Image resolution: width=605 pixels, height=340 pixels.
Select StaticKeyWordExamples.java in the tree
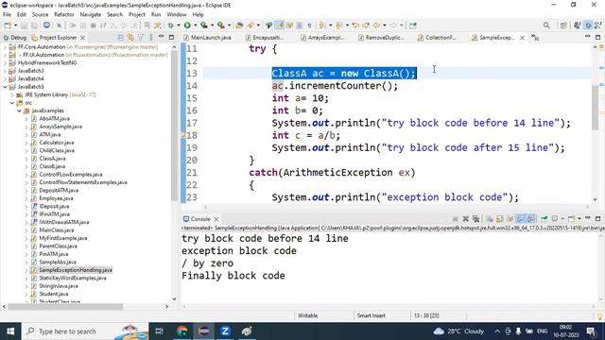pyautogui.click(x=73, y=278)
